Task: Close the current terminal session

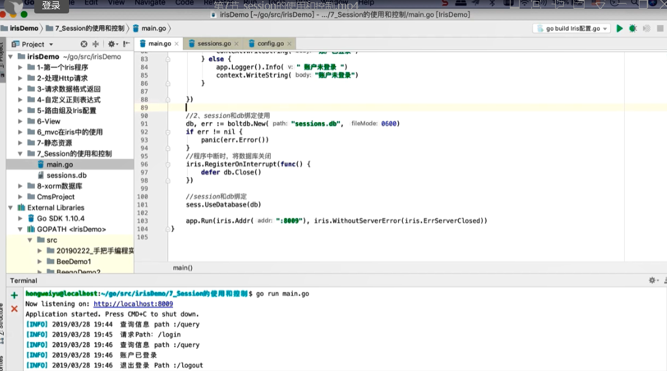Action: [14, 309]
